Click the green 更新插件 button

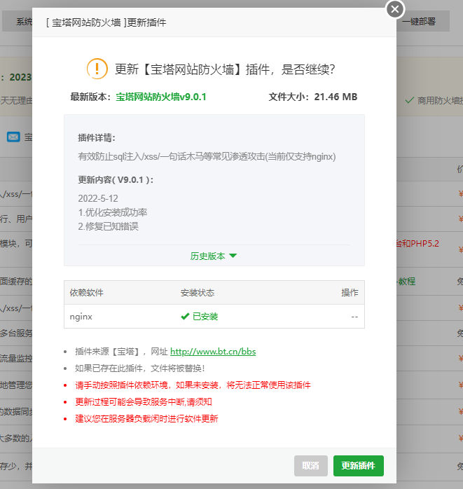pyautogui.click(x=358, y=466)
